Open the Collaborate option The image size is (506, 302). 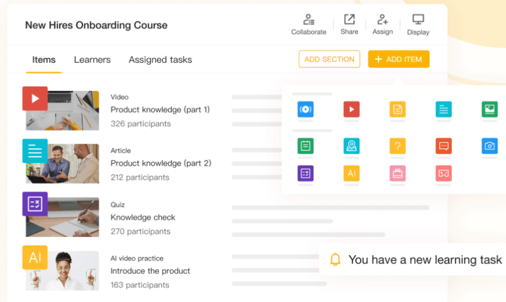309,24
